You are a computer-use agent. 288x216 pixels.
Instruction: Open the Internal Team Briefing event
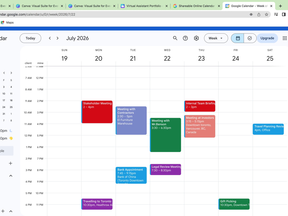pyautogui.click(x=200, y=106)
